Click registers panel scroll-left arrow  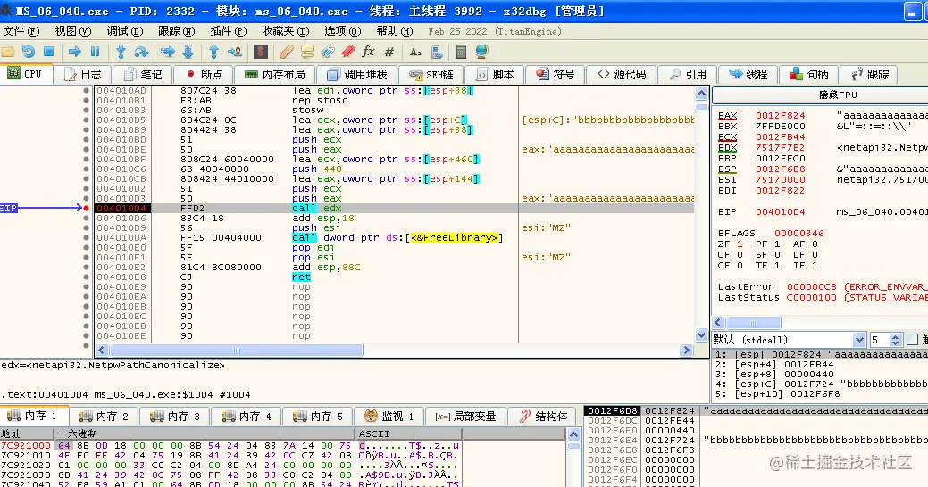pos(718,323)
